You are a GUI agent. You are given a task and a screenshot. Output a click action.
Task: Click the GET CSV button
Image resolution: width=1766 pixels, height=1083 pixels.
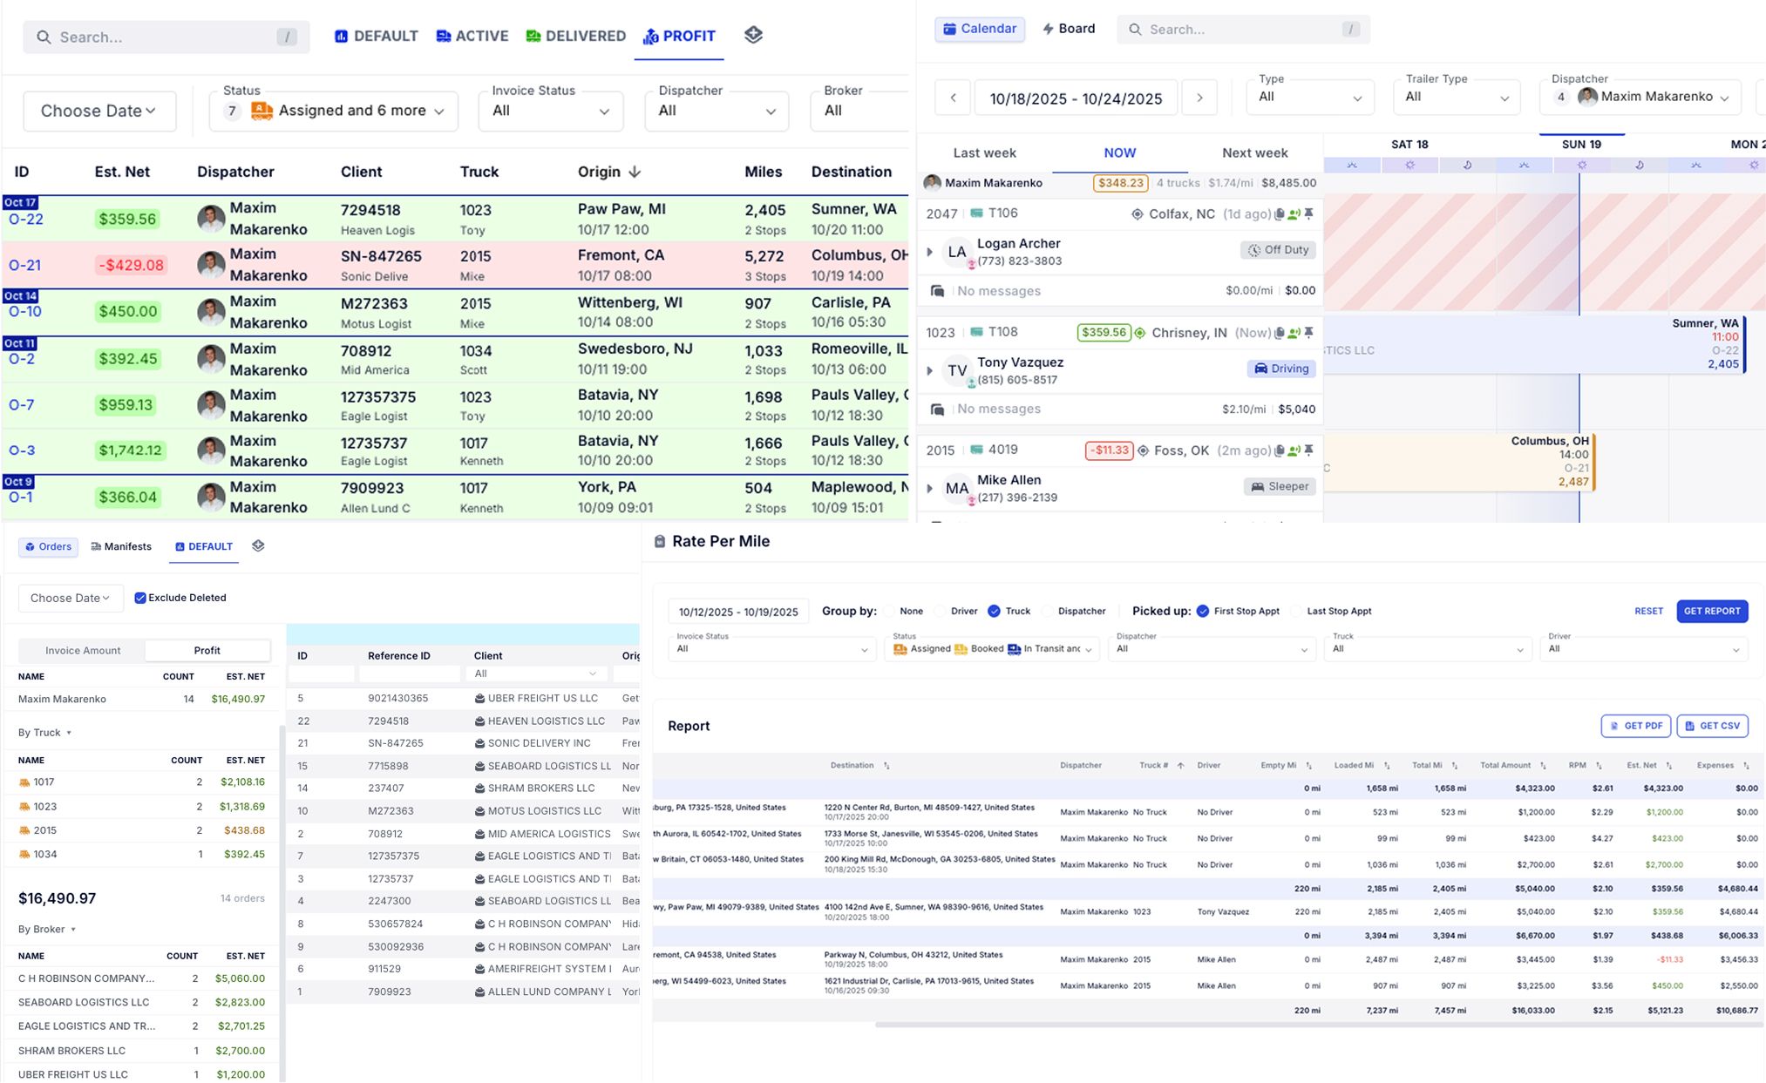pyautogui.click(x=1712, y=726)
